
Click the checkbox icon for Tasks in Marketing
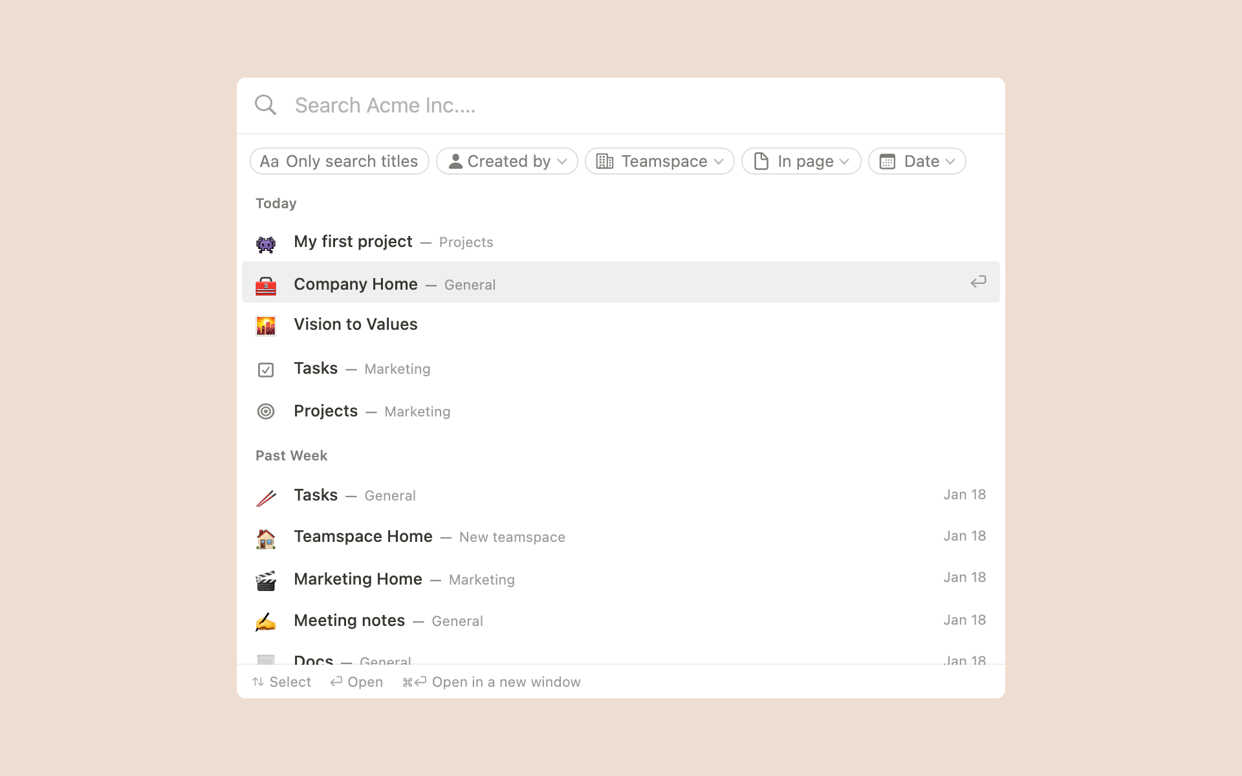pyautogui.click(x=266, y=369)
